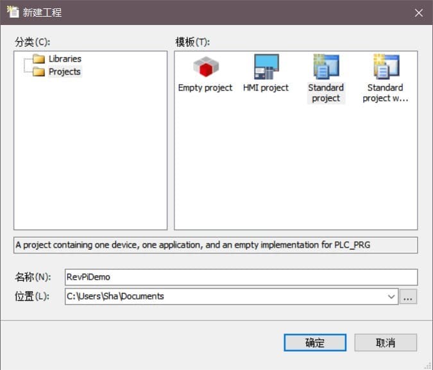Choose the Standard project template icon
Screen dimensions: 433x370
point(326,67)
